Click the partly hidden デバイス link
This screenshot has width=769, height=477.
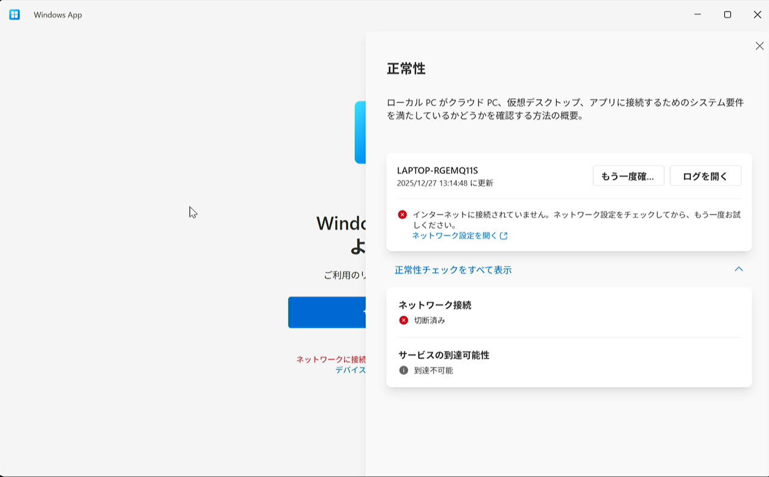tap(350, 370)
